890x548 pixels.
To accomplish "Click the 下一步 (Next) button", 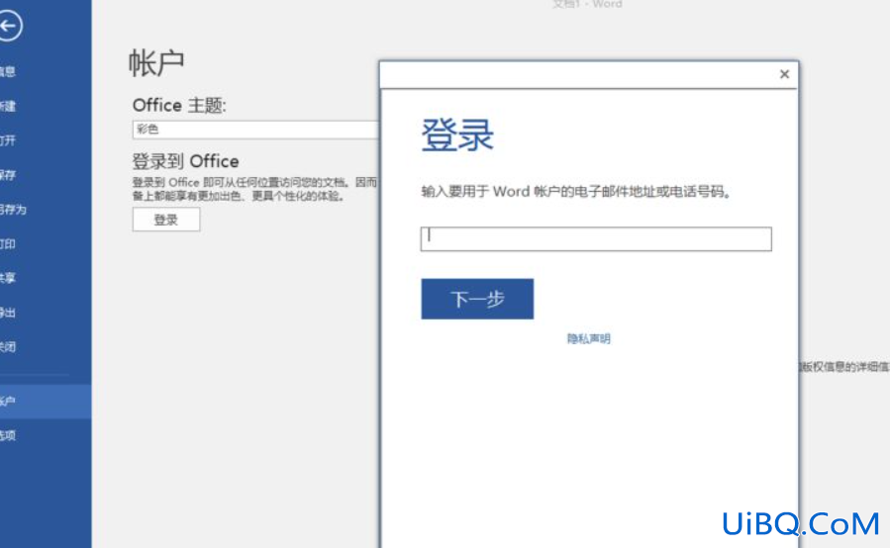I will [477, 299].
